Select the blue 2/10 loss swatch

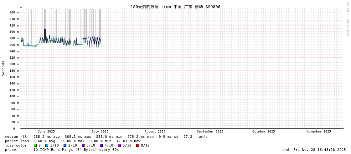pyautogui.click(x=65, y=145)
